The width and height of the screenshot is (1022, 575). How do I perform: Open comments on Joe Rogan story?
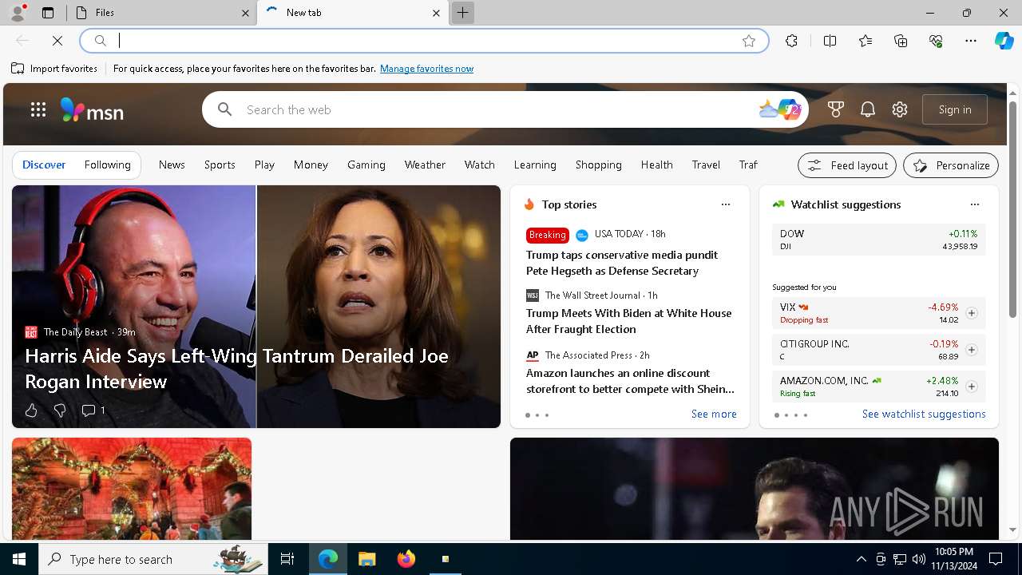(93, 410)
